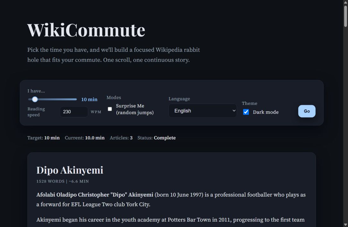Click the 'Modes' field label

(114, 98)
